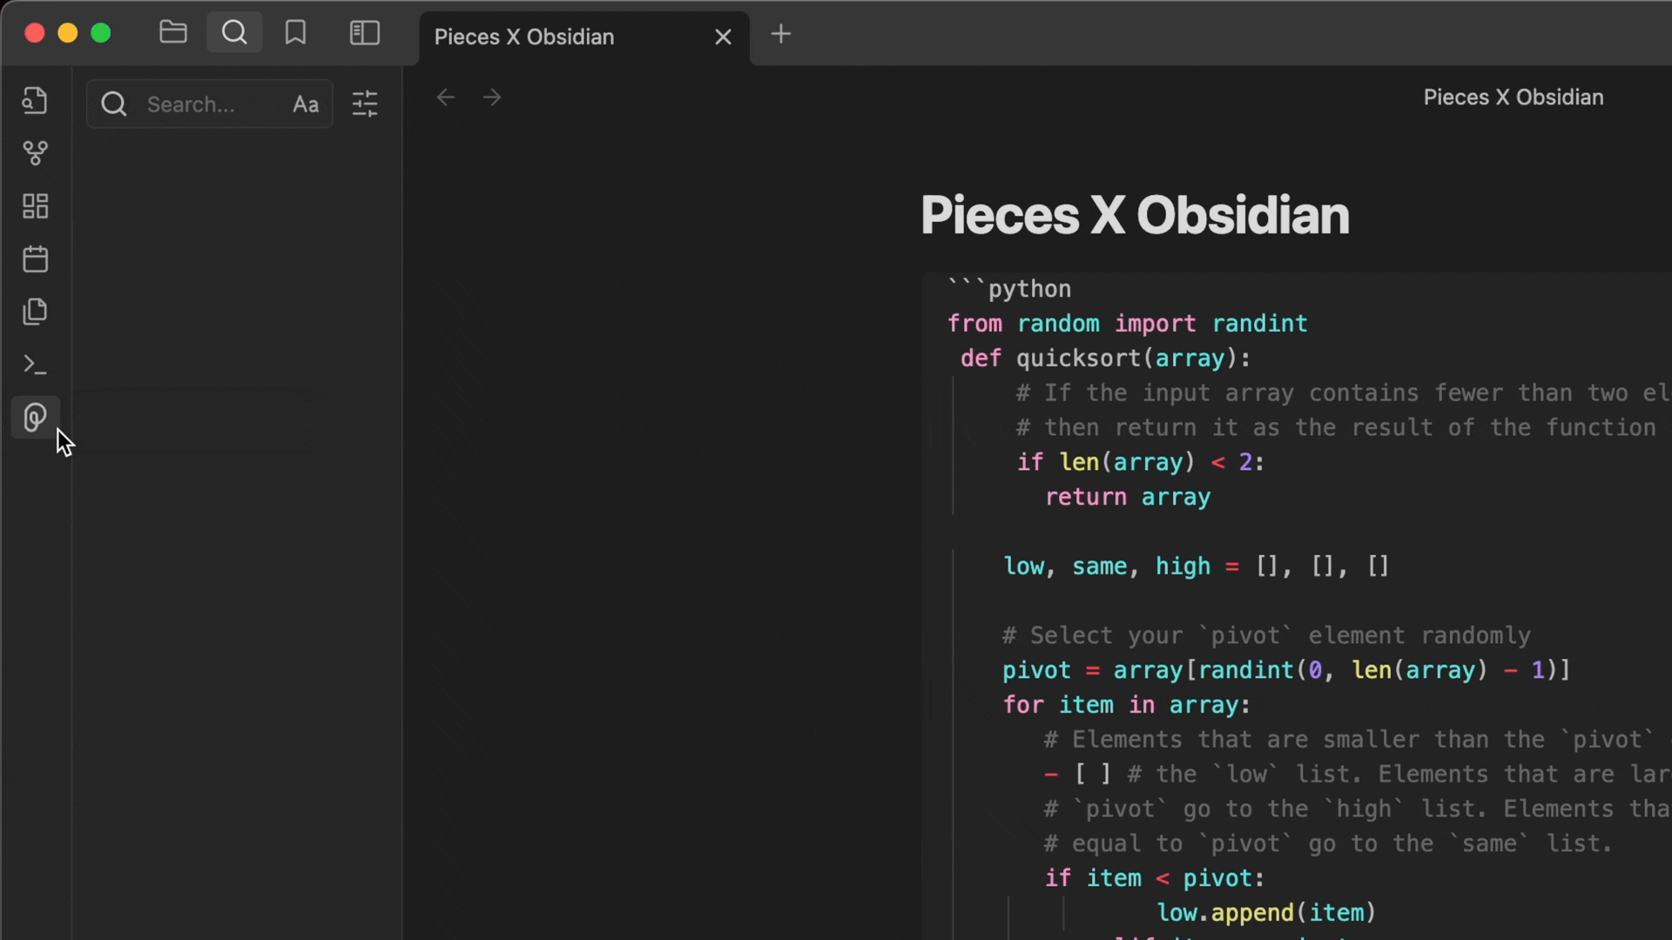Screen dimensions: 1672x940
Task: Open the quick switcher ribbon icon
Action: point(35,101)
